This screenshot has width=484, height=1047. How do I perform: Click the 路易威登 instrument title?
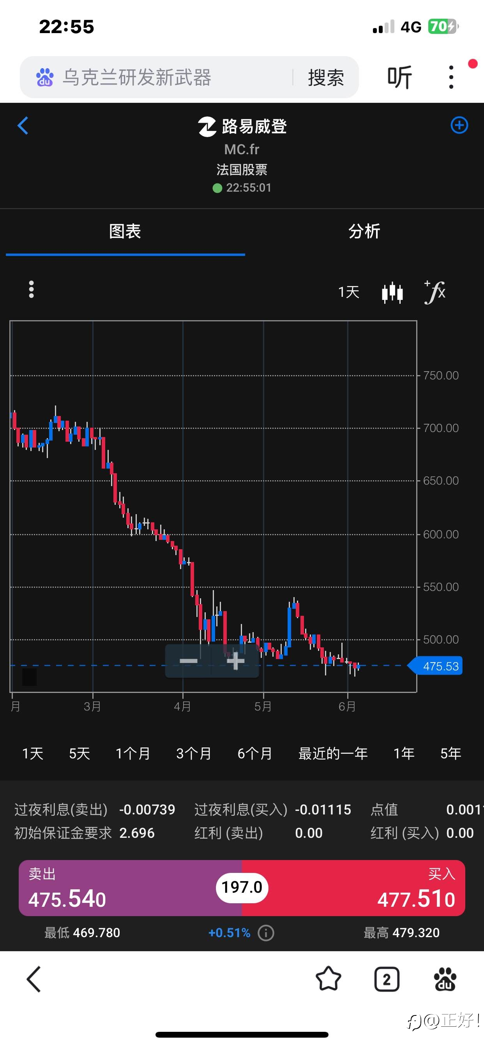tap(254, 127)
